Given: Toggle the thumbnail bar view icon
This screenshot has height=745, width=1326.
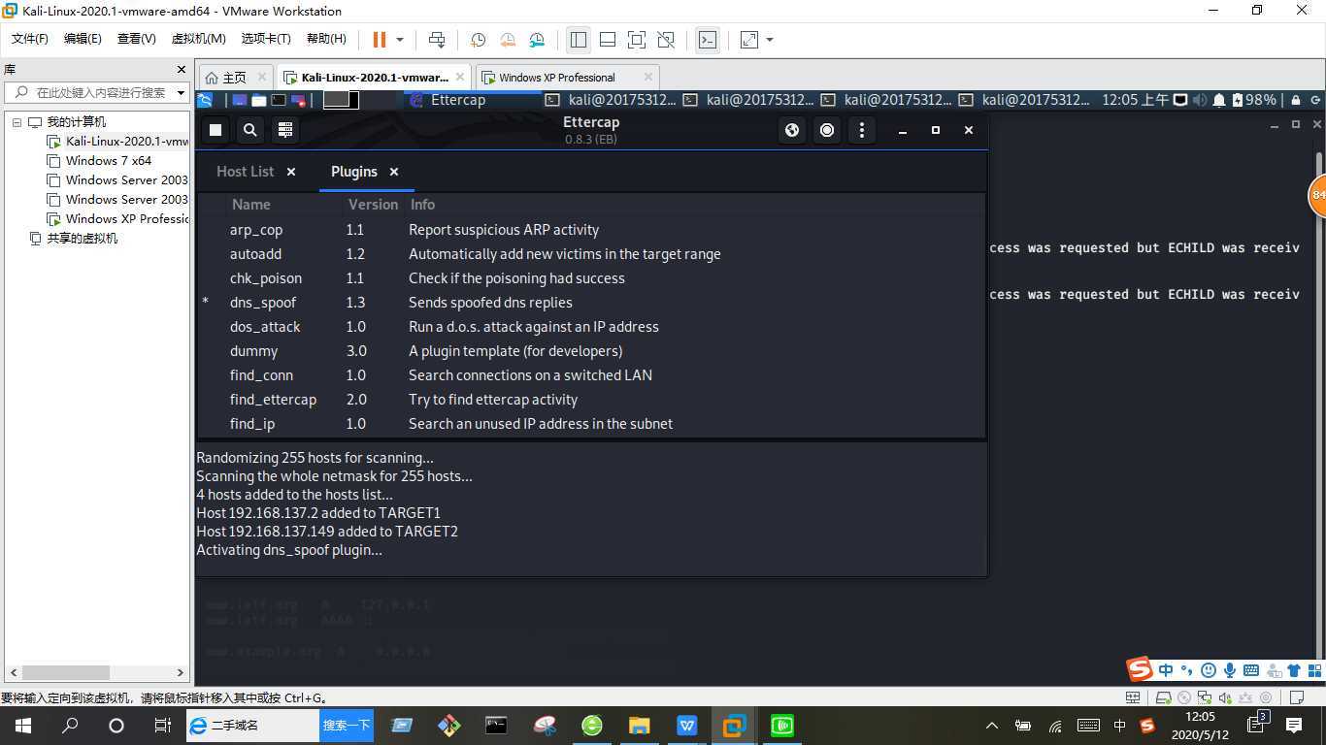Looking at the screenshot, I should [608, 40].
